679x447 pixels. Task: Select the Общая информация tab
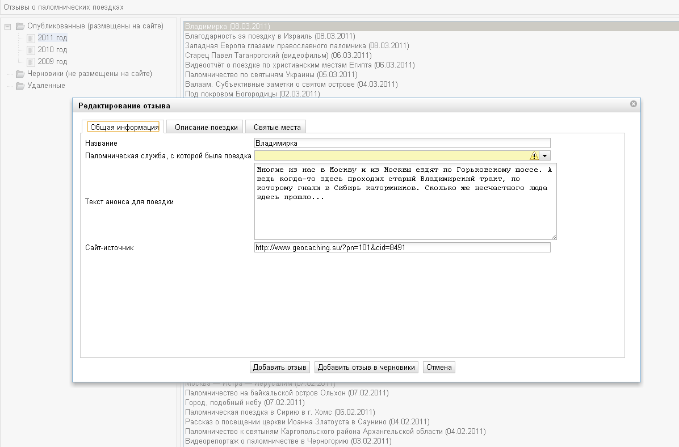coord(124,127)
